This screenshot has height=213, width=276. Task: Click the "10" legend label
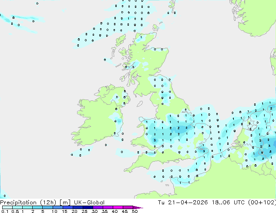point(54,211)
